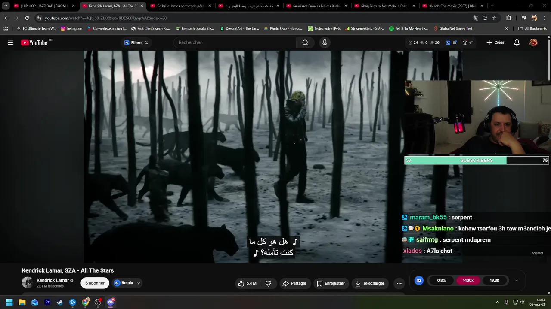Click the Créer create button
This screenshot has width=551, height=309.
point(495,42)
